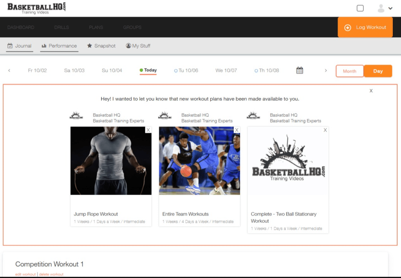Click the right arrow to view later dates
This screenshot has width=401, height=278.
326,70
